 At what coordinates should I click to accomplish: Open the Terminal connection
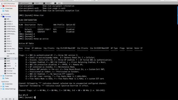[x=9, y=71]
